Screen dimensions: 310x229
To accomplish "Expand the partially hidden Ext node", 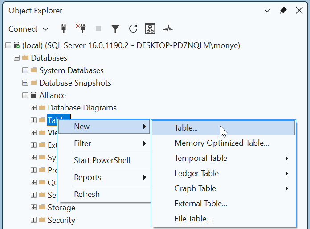I will pos(33,145).
